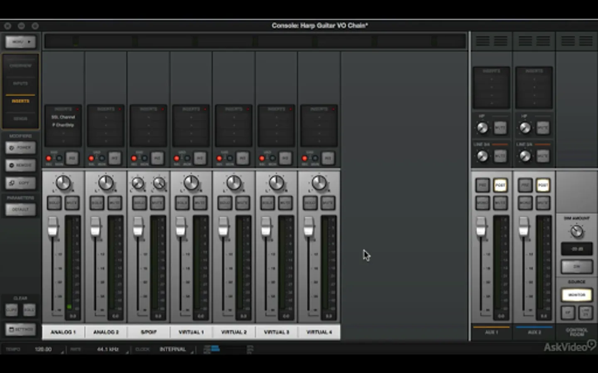Click the top meter bridge strip
Viewport: 598px width, 373px height.
(255, 41)
